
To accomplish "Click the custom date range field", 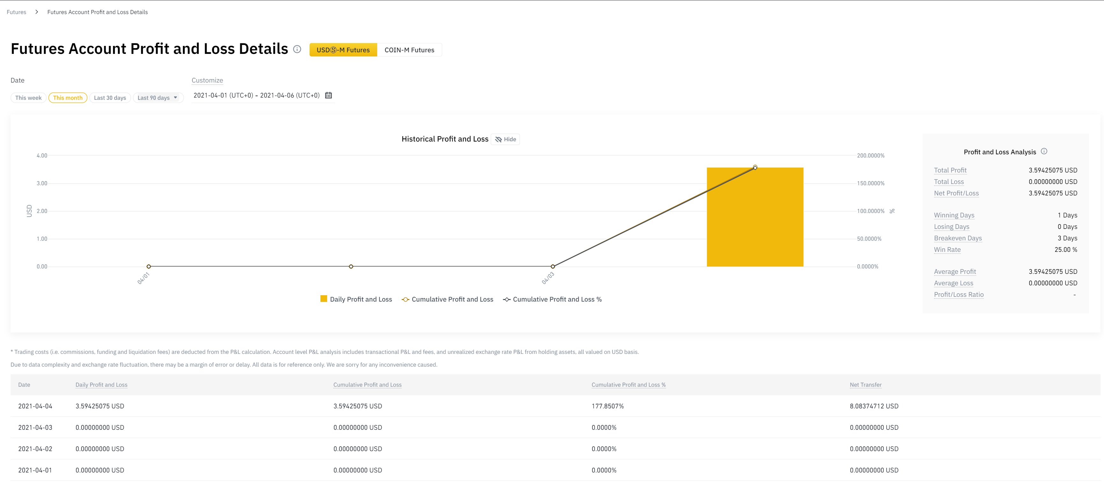I will (x=263, y=95).
